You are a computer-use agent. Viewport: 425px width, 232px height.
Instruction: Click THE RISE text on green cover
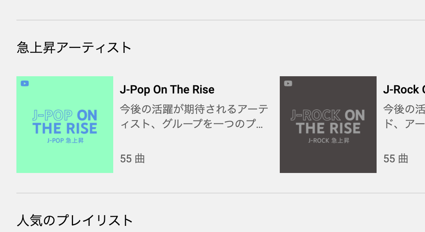[x=65, y=128]
